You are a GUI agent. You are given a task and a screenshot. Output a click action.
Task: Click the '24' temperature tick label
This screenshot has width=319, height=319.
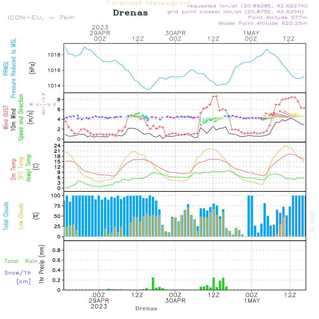click(57, 146)
